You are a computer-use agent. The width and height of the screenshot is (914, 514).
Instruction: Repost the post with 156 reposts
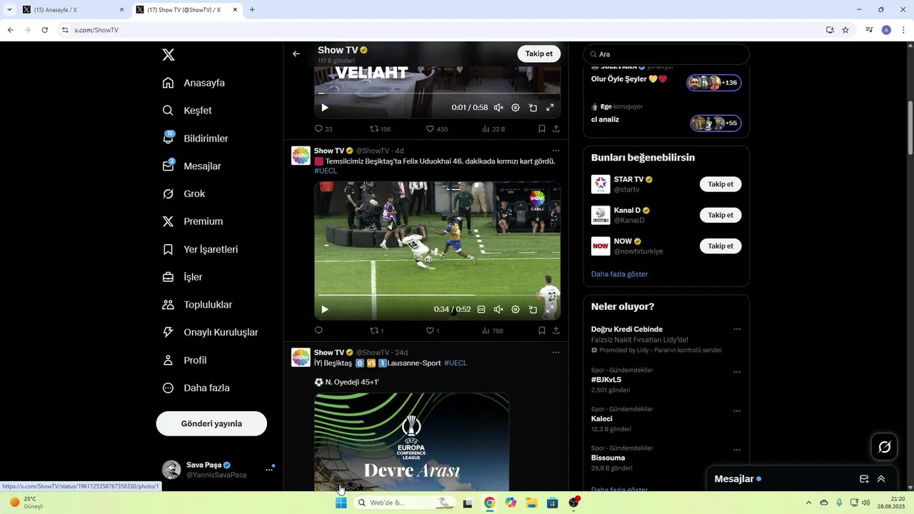[380, 129]
